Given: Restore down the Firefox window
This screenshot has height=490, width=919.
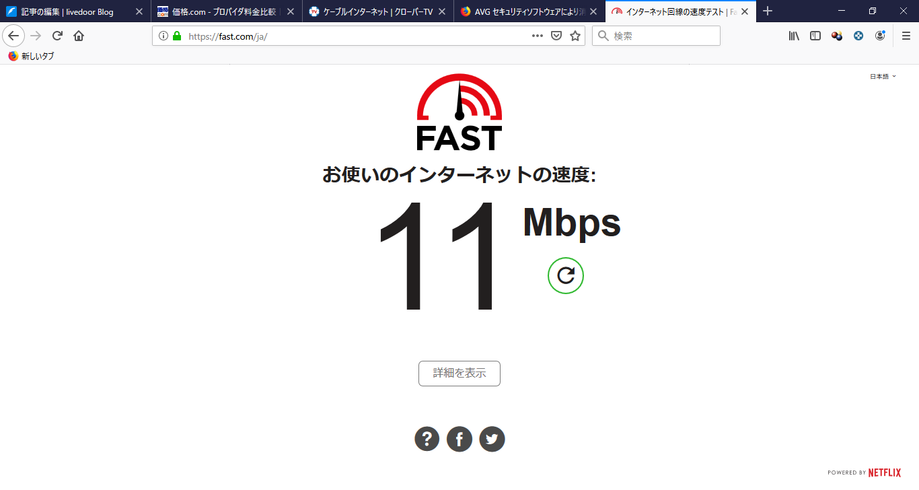Looking at the screenshot, I should coord(873,11).
